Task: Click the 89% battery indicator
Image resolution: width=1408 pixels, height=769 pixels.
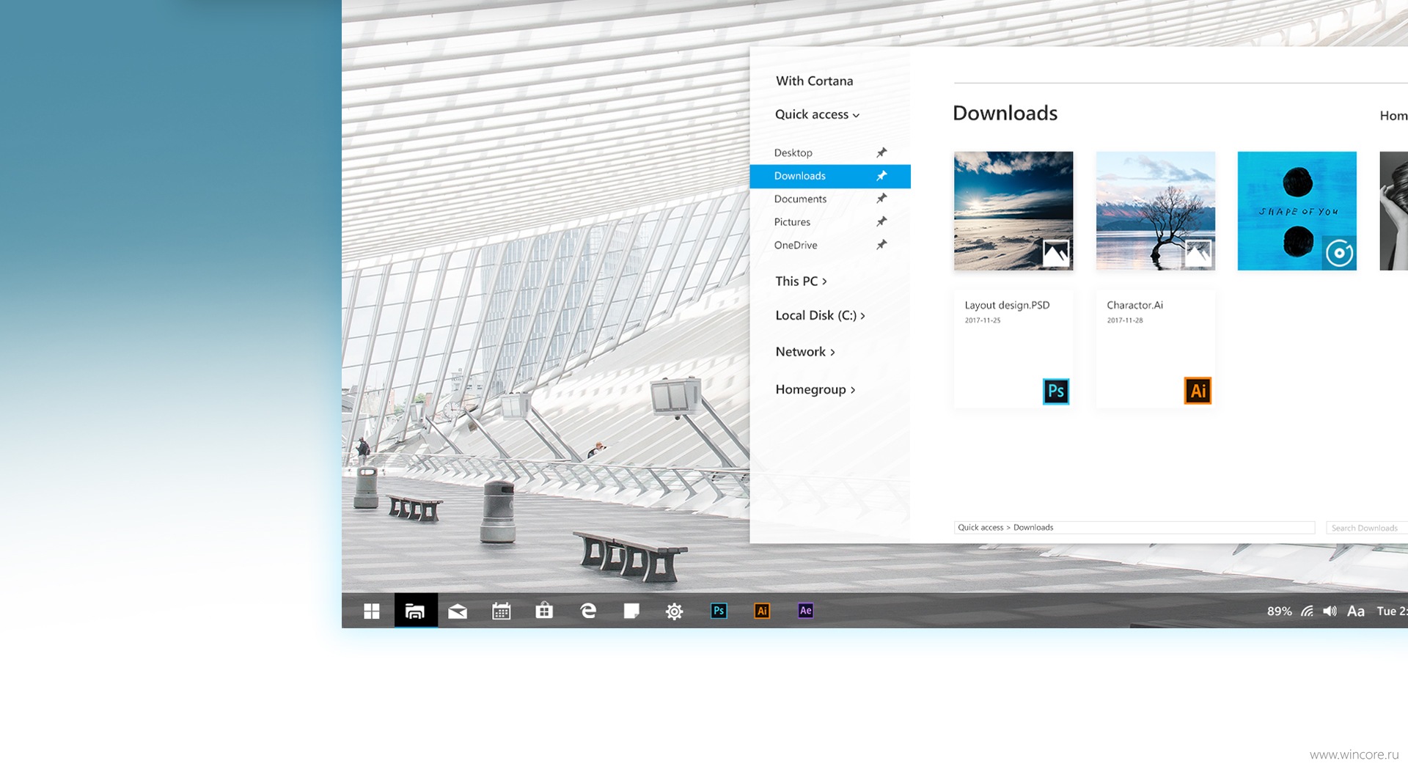Action: pyautogui.click(x=1280, y=611)
